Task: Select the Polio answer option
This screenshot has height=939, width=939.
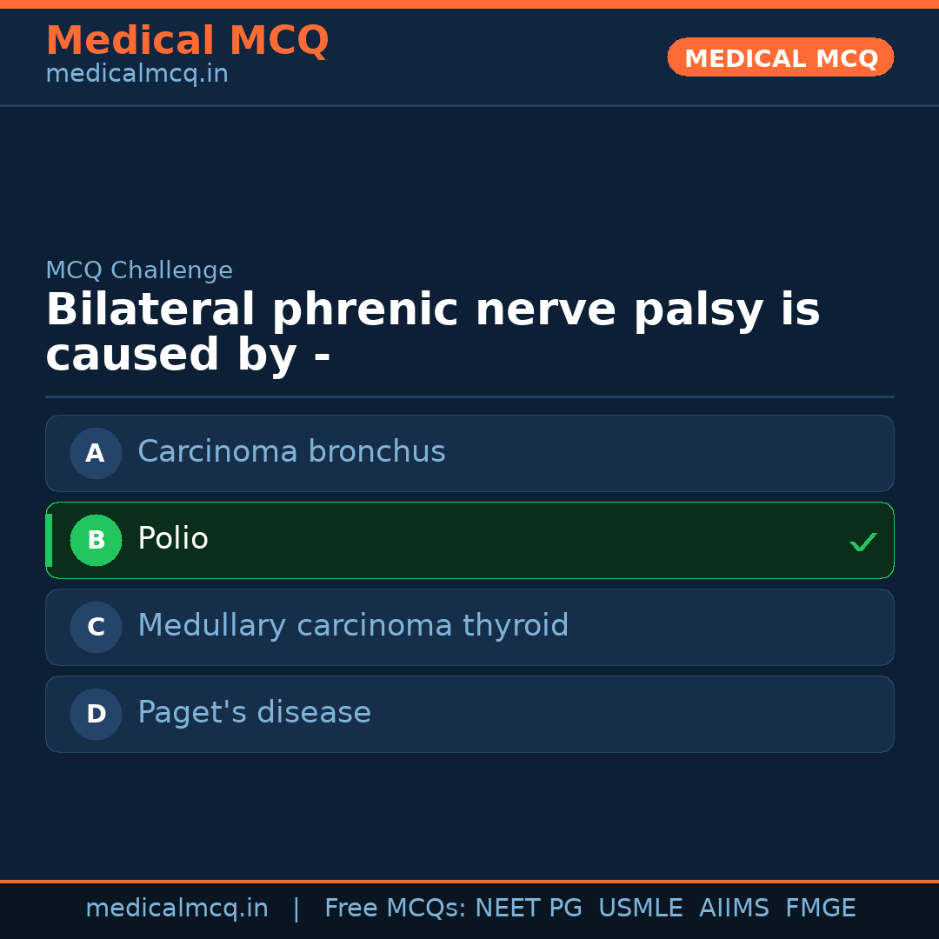Action: 173,539
